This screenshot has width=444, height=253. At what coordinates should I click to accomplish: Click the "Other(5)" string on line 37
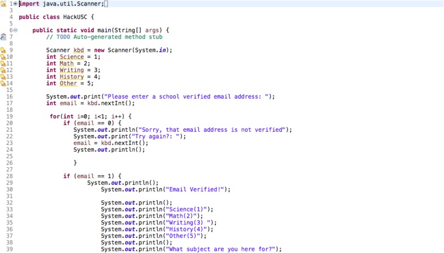183,236
